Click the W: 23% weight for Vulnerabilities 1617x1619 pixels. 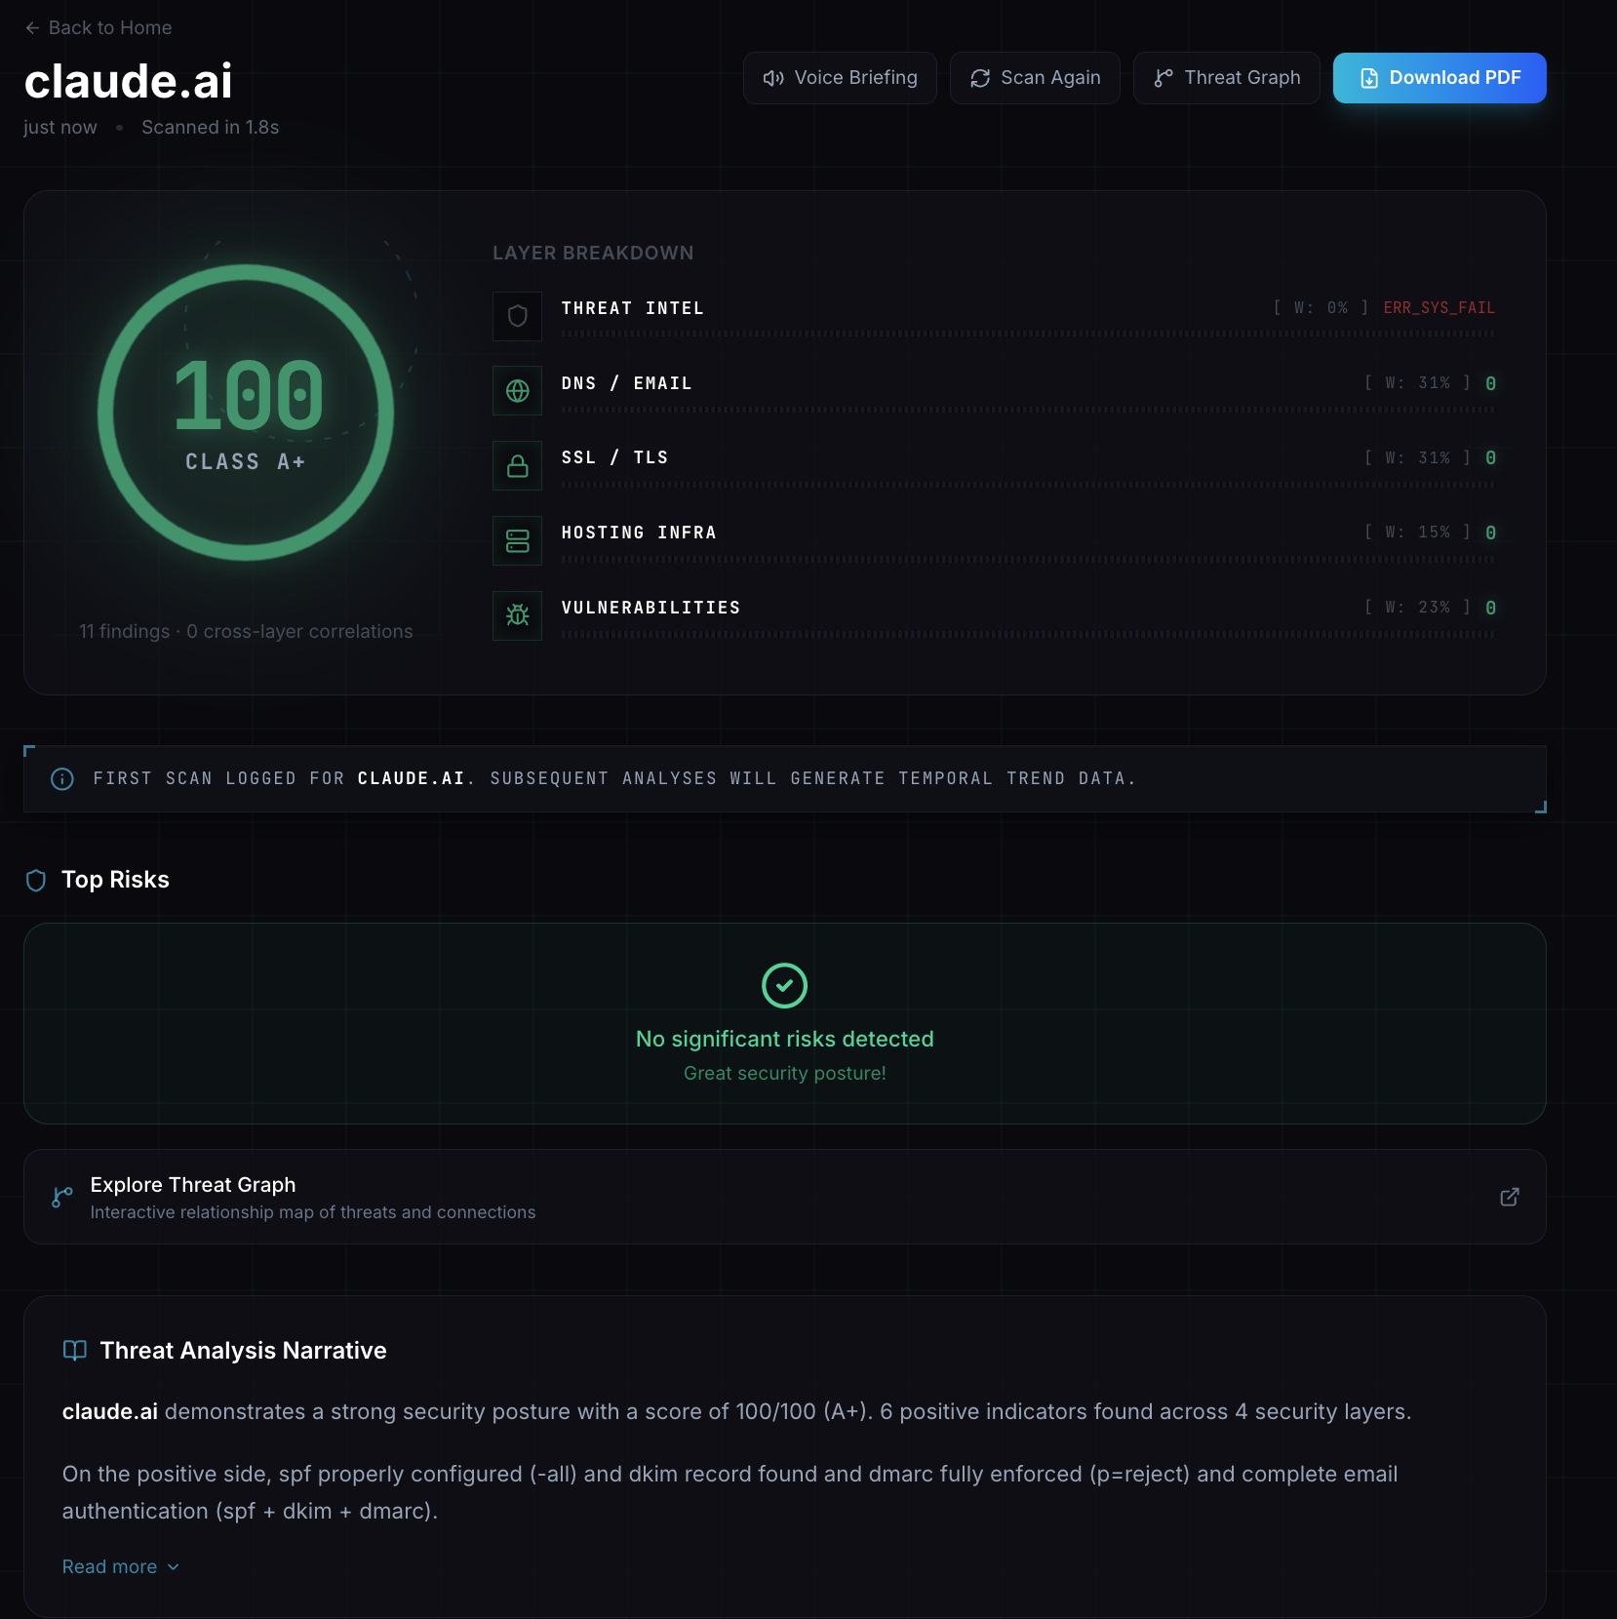(1417, 608)
